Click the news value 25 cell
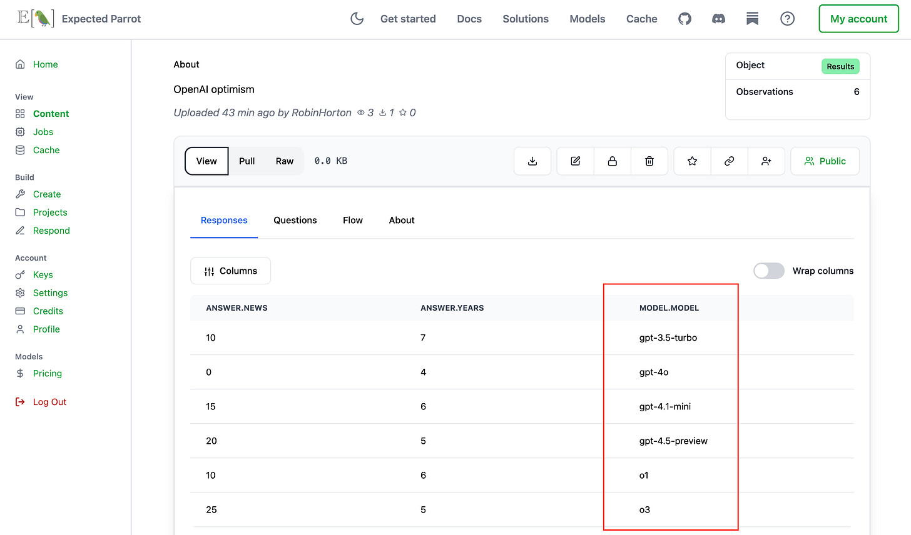911x535 pixels. (x=211, y=509)
